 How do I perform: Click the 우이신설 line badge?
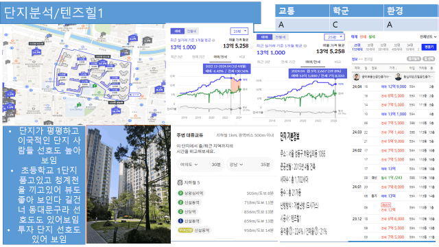pos(185,231)
